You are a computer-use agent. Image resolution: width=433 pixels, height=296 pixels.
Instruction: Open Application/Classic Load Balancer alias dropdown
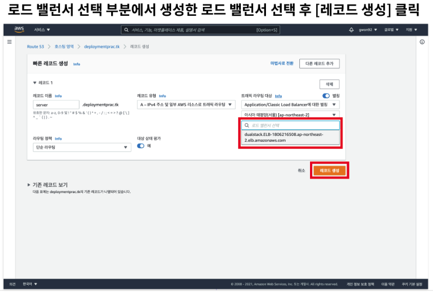(290, 105)
